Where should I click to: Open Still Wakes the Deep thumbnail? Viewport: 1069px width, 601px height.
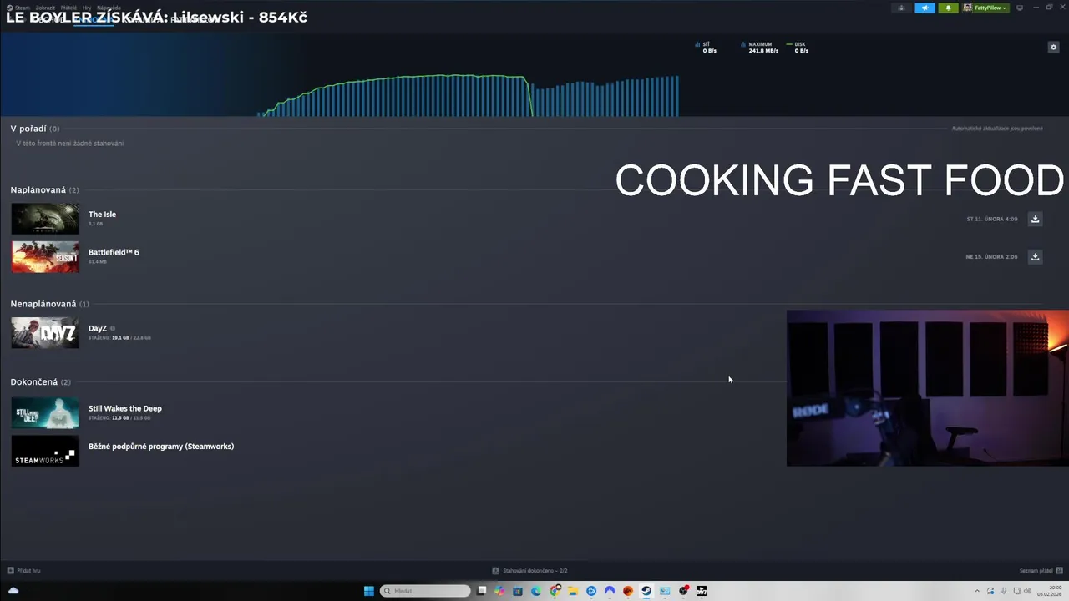45,412
